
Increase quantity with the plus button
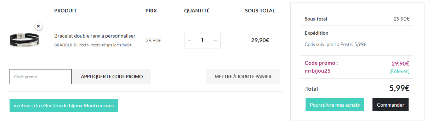tap(215, 40)
